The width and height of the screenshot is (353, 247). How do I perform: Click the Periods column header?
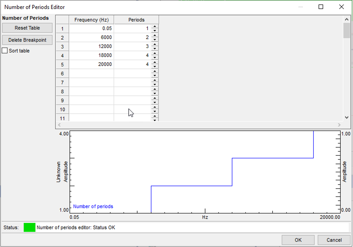pyautogui.click(x=136, y=20)
